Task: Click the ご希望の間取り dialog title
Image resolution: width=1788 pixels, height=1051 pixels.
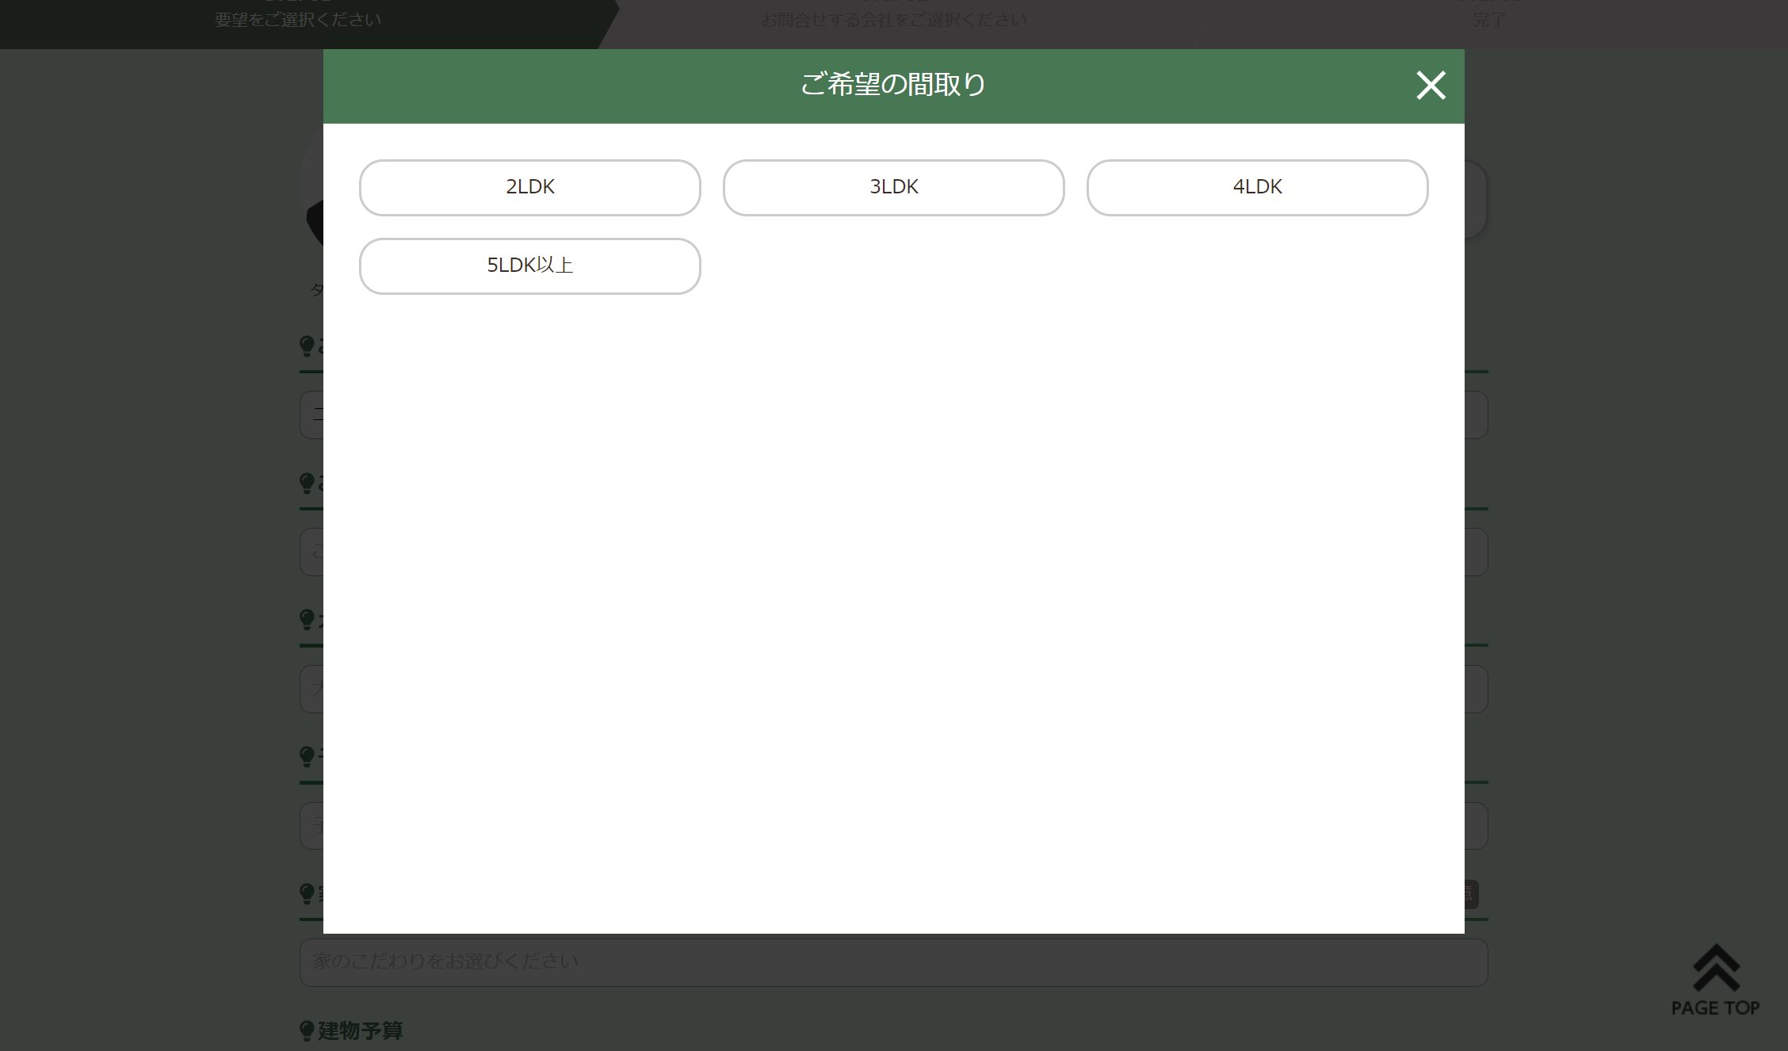Action: (x=893, y=84)
